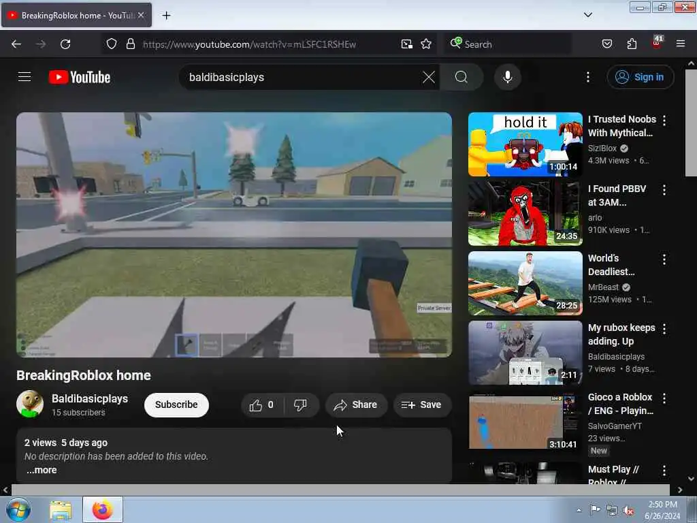Open Save to Pocket icon

tap(606, 44)
